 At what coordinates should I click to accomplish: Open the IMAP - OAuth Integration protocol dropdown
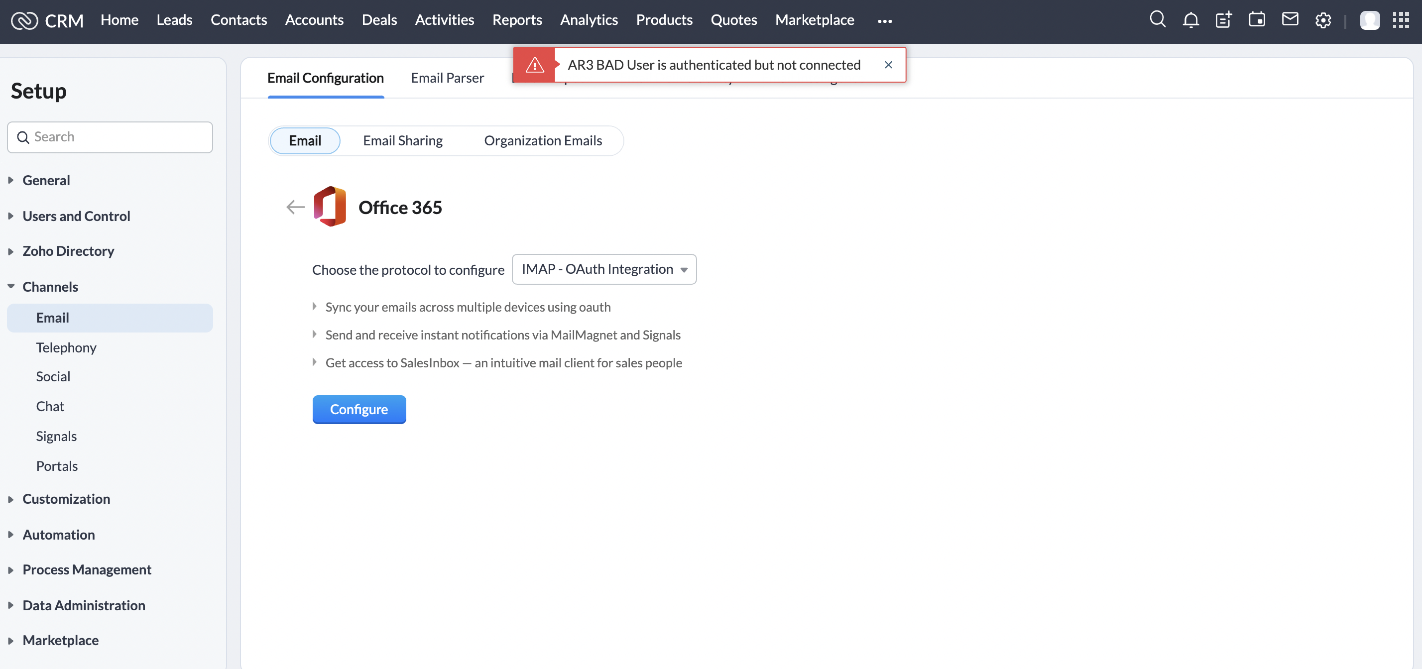[x=604, y=269]
